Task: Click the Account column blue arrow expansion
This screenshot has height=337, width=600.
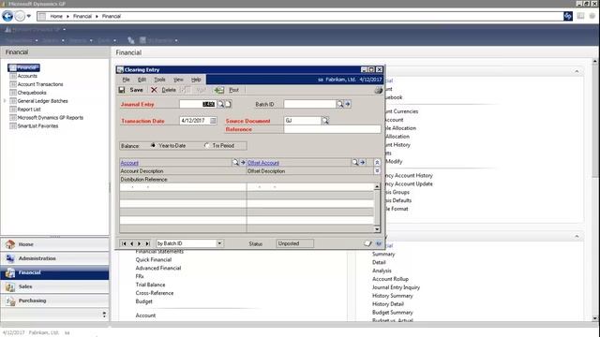Action: [x=243, y=162]
